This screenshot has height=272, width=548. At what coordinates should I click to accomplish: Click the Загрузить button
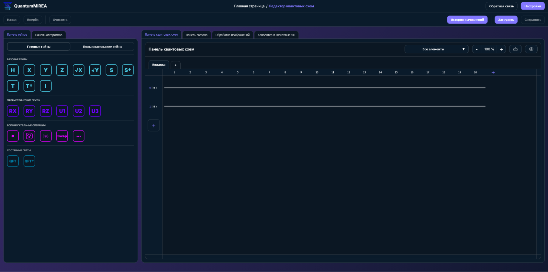point(506,20)
